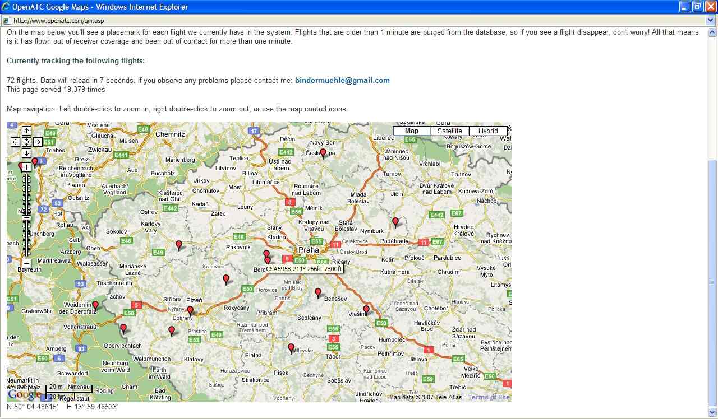
Task: Click the CSA6958 211° 266kt 7800ft label
Action: click(304, 269)
